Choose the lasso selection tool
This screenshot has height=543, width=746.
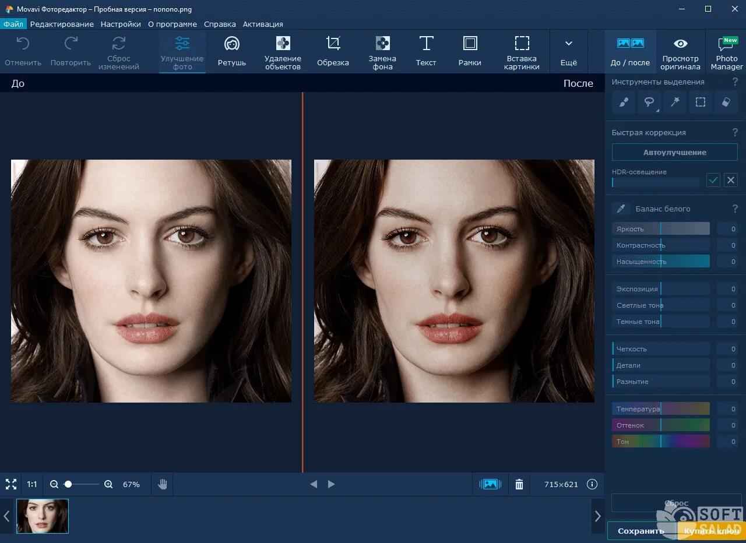click(649, 102)
